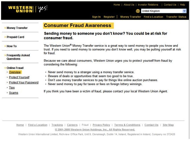Viewport: 191px width, 141px height.
Task: Click Privacy Policy in the footer
Action: click(x=101, y=125)
